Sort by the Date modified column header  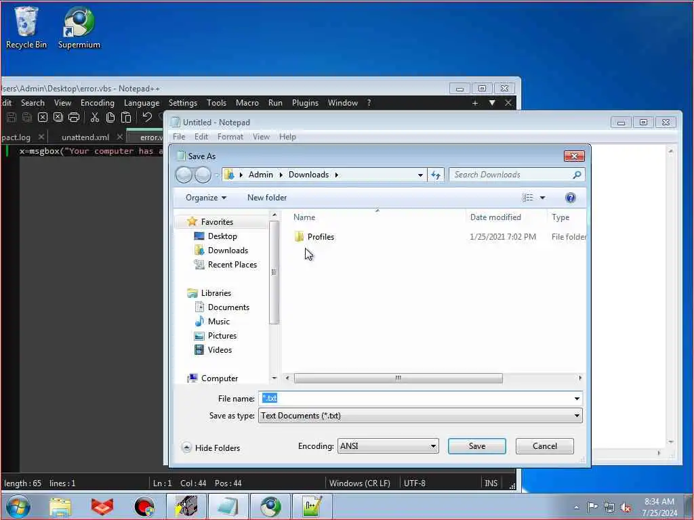tap(495, 217)
